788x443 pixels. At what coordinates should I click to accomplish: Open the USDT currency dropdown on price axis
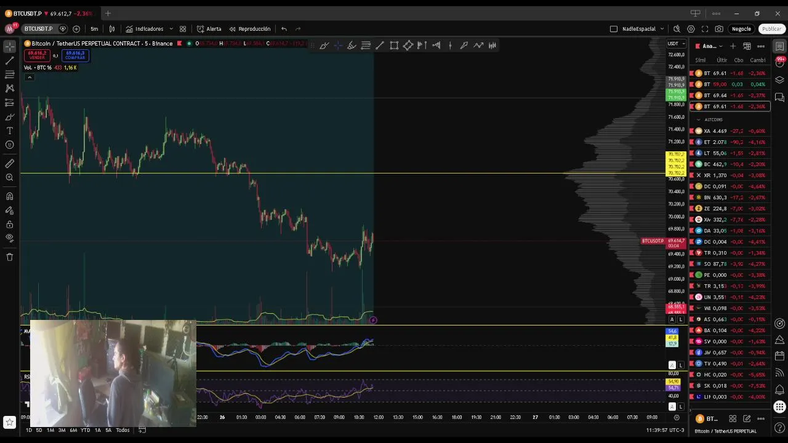(x=676, y=44)
